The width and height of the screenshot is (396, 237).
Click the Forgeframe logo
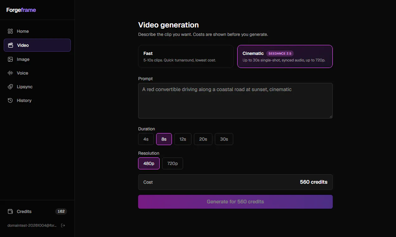pyautogui.click(x=21, y=10)
